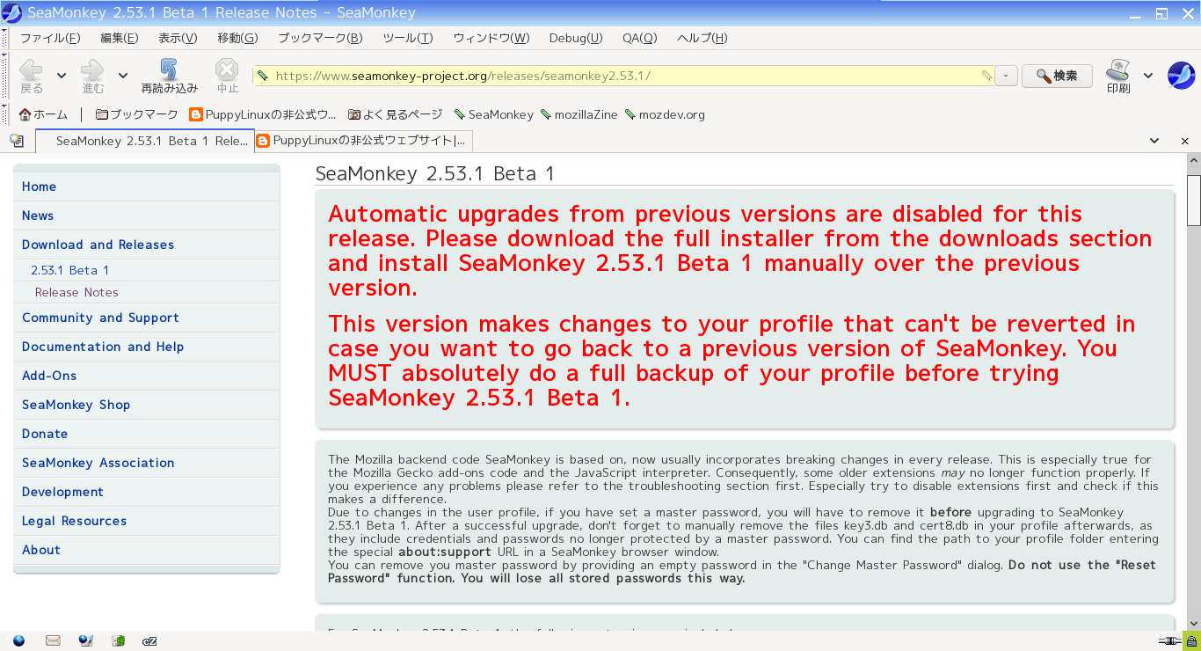Viewport: 1201px width, 651px height.
Task: Open the QA(Q) menu
Action: (640, 38)
